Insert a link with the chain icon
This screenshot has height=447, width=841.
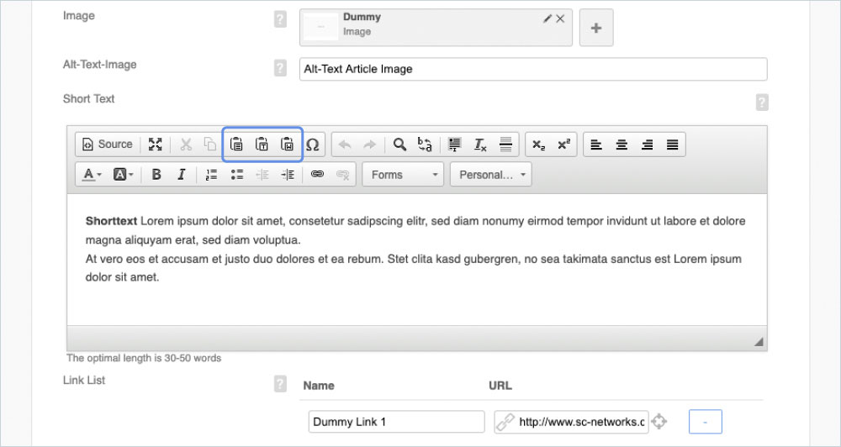pos(318,175)
